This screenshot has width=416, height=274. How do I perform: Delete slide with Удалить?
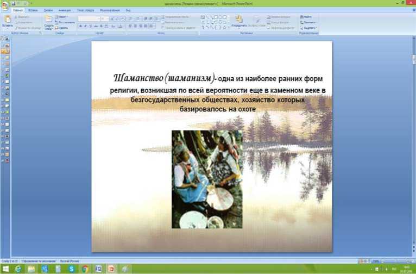(x=61, y=28)
